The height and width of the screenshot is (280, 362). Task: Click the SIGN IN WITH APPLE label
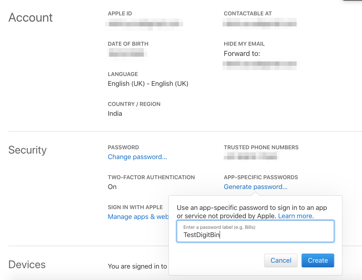[135, 207]
